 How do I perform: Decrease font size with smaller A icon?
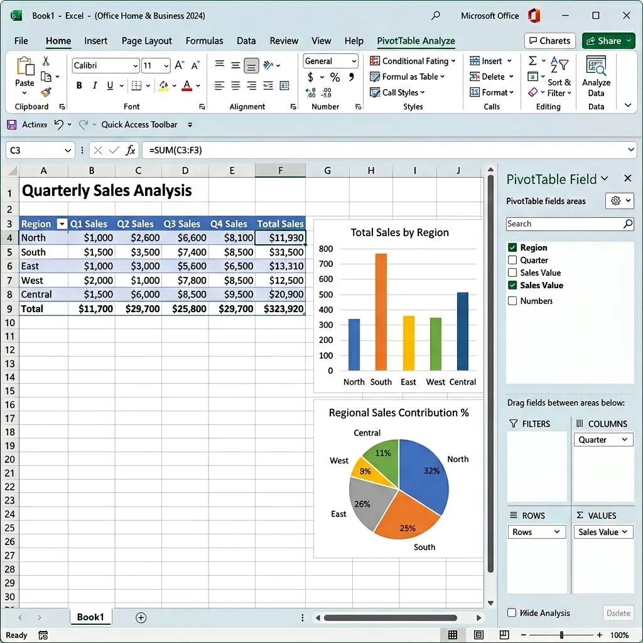[195, 65]
